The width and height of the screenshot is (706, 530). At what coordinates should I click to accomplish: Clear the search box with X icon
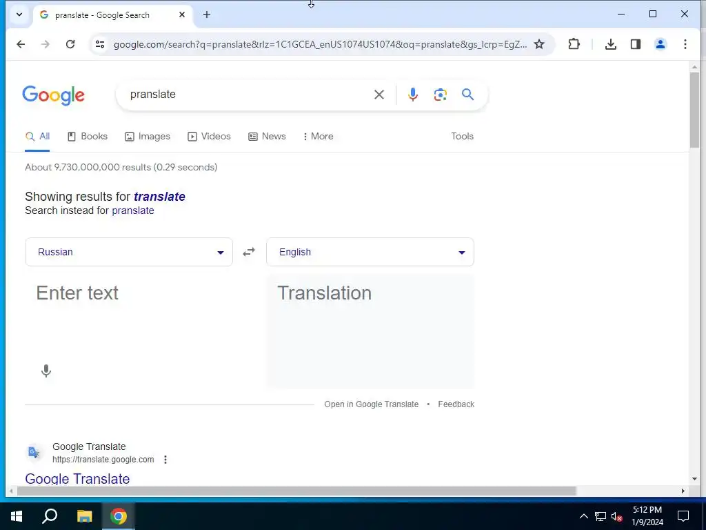point(379,95)
